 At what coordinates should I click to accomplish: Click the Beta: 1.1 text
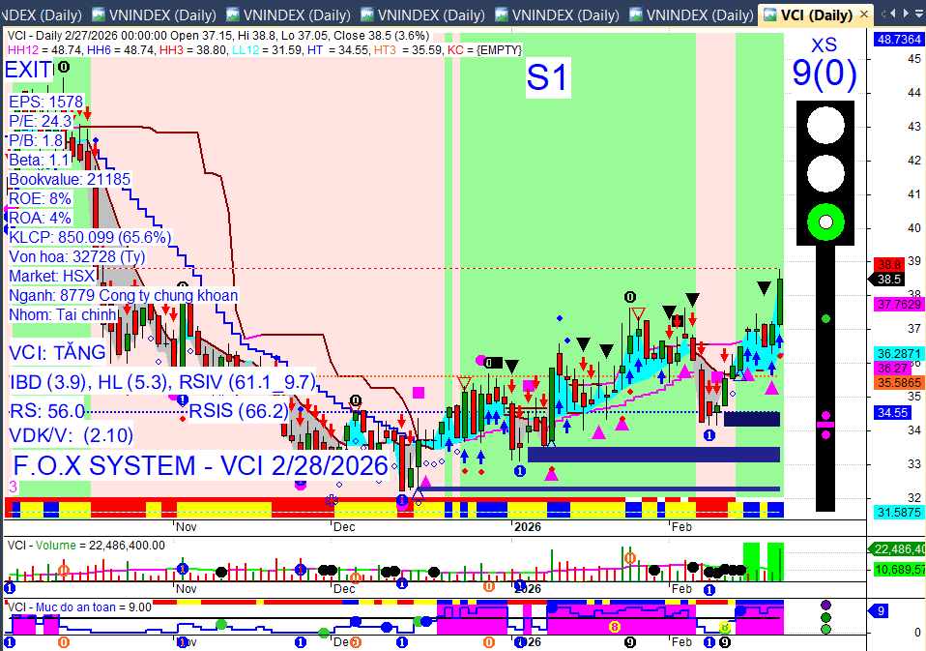[39, 161]
